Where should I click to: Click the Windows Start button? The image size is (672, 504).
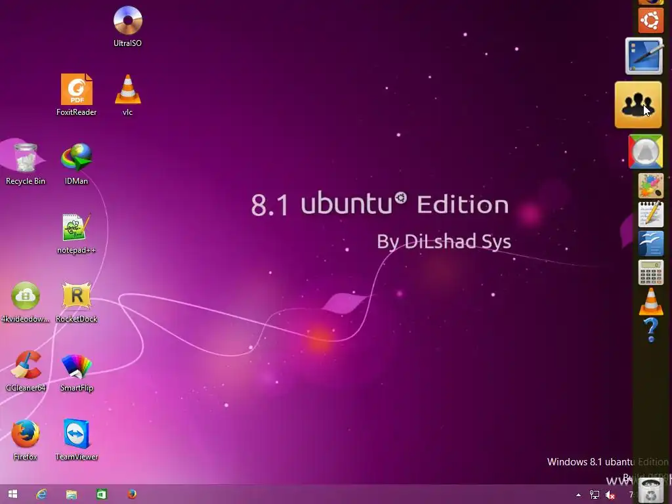13,494
